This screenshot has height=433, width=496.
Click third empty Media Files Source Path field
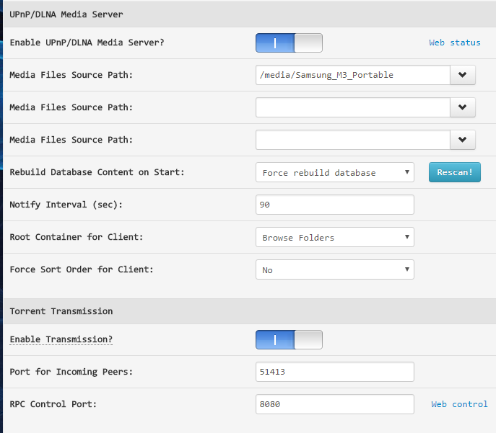click(x=353, y=140)
